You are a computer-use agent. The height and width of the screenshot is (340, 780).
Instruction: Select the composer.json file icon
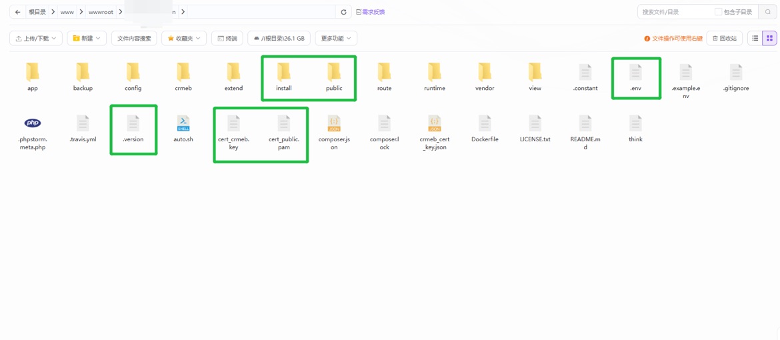point(334,123)
